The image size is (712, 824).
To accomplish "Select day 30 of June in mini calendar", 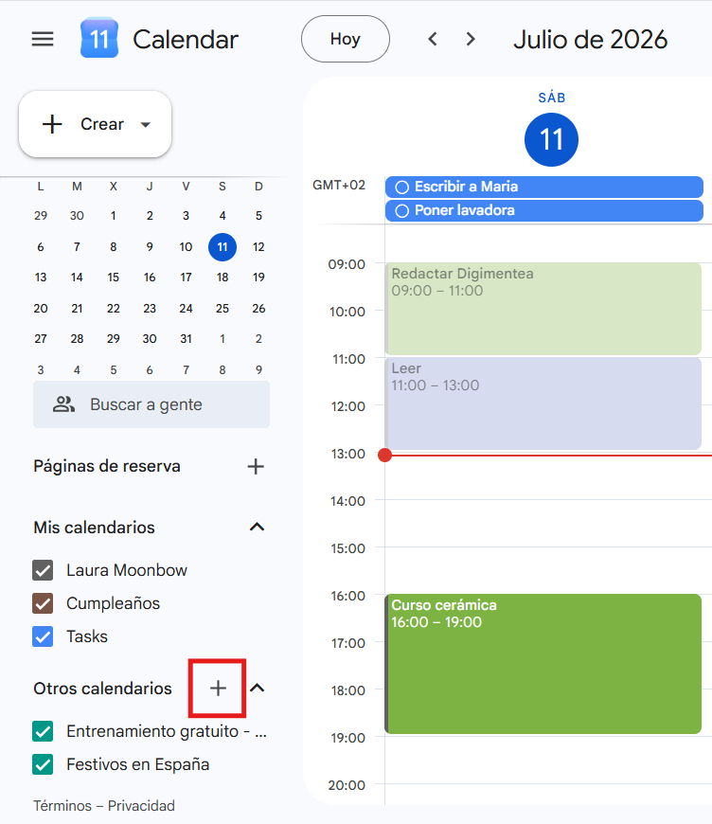I will click(x=77, y=215).
